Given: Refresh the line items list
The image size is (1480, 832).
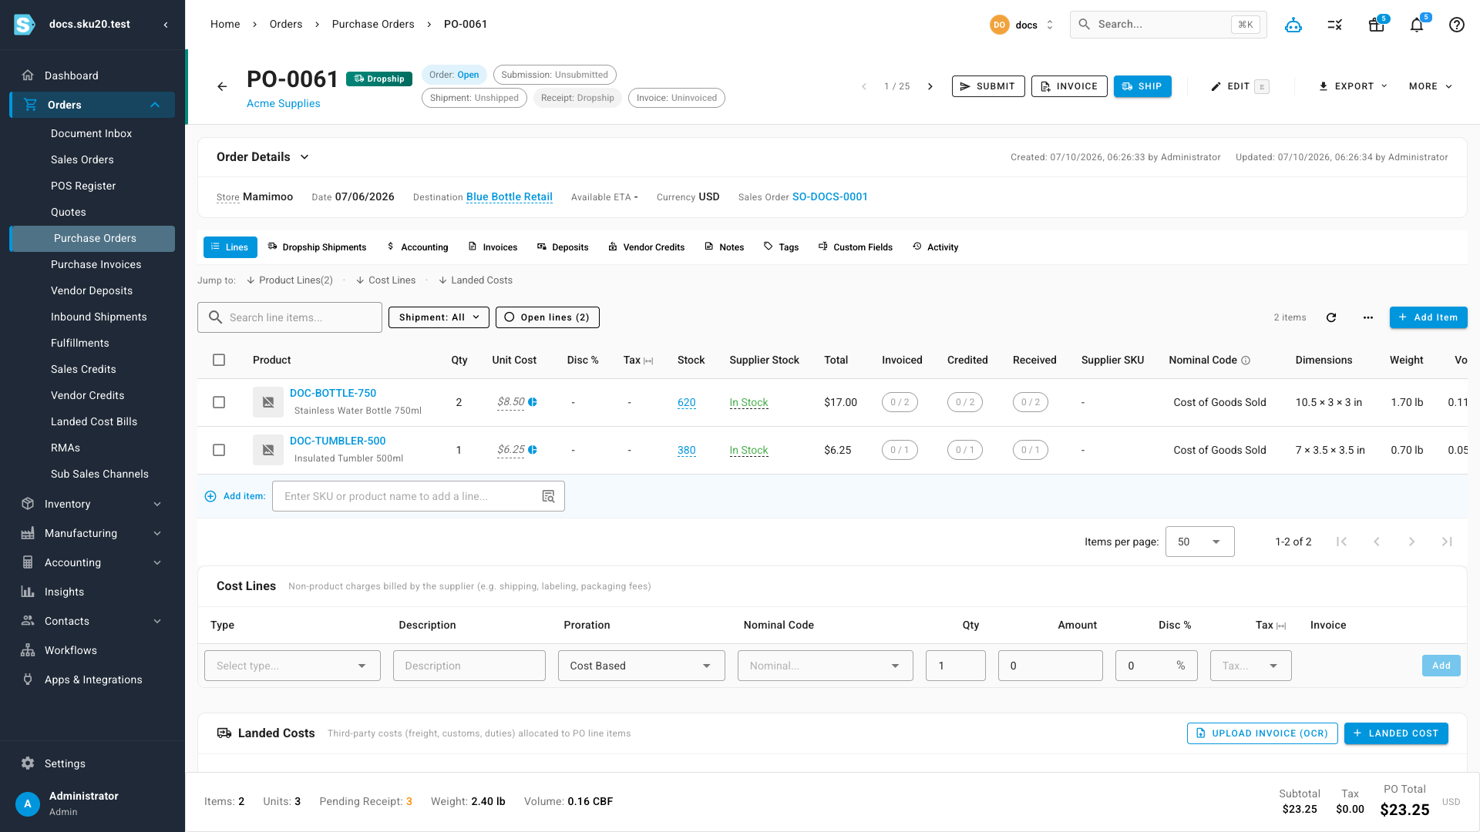Looking at the screenshot, I should 1331,317.
